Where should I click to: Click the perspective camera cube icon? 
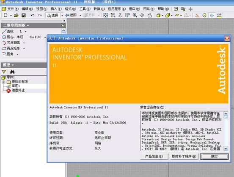168,15
